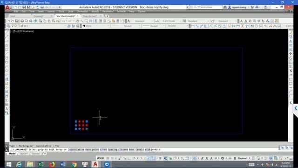Open the status bar Customization menu icon

click(x=291, y=158)
